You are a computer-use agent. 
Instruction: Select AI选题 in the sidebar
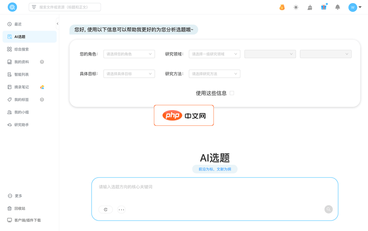point(30,37)
